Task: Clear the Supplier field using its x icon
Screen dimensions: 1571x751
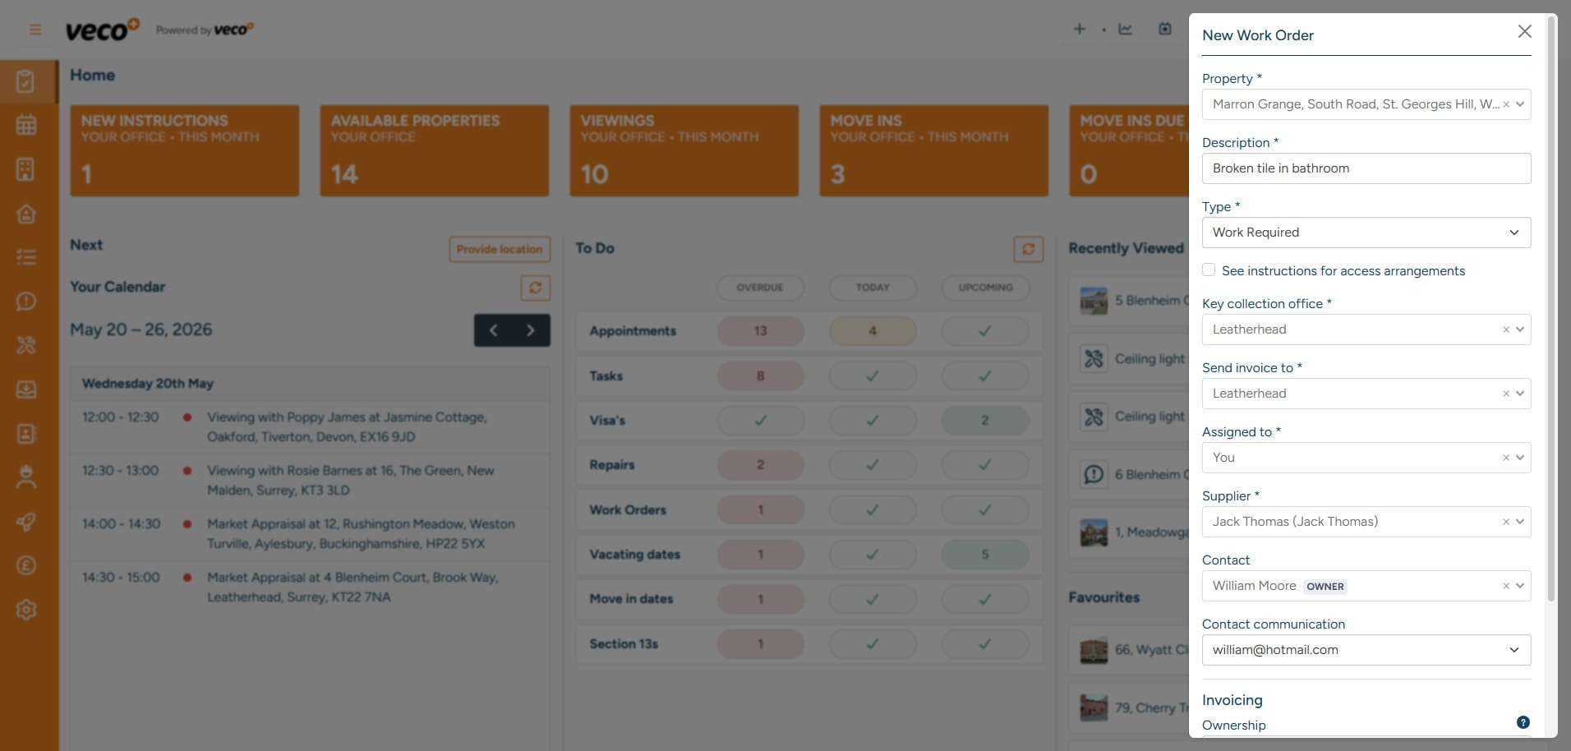Action: coord(1505,522)
